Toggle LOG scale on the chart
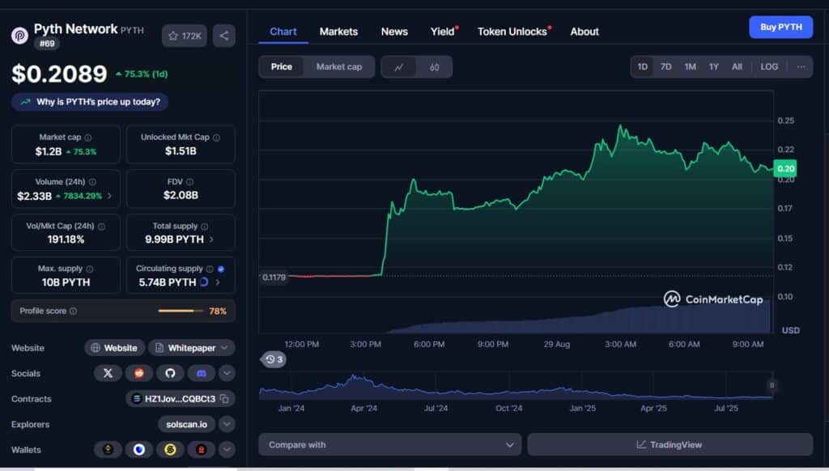829x471 pixels. tap(769, 66)
